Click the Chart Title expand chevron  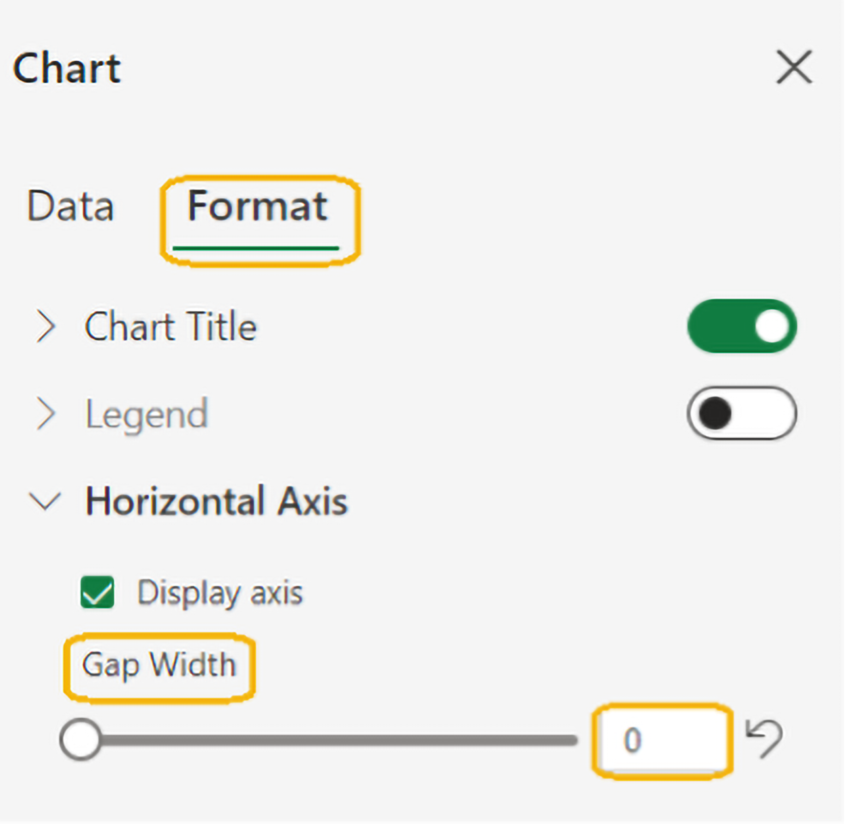pyautogui.click(x=46, y=327)
